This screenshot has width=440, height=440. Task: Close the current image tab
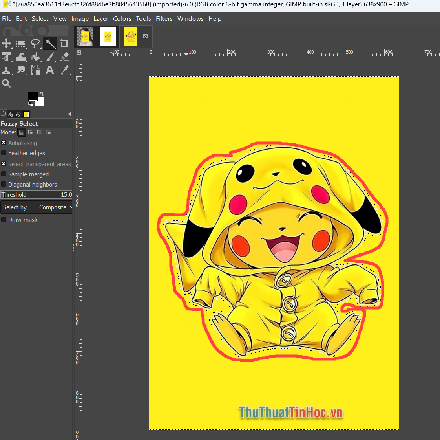pyautogui.click(x=145, y=36)
